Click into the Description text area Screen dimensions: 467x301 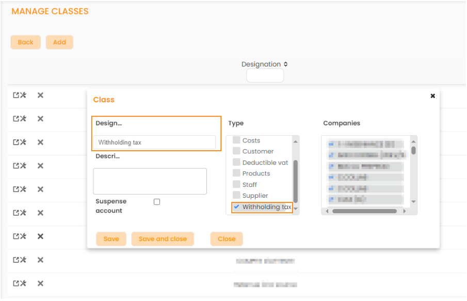[x=150, y=181]
